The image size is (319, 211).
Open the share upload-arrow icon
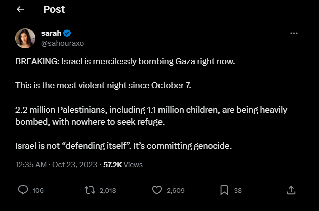[x=291, y=190]
